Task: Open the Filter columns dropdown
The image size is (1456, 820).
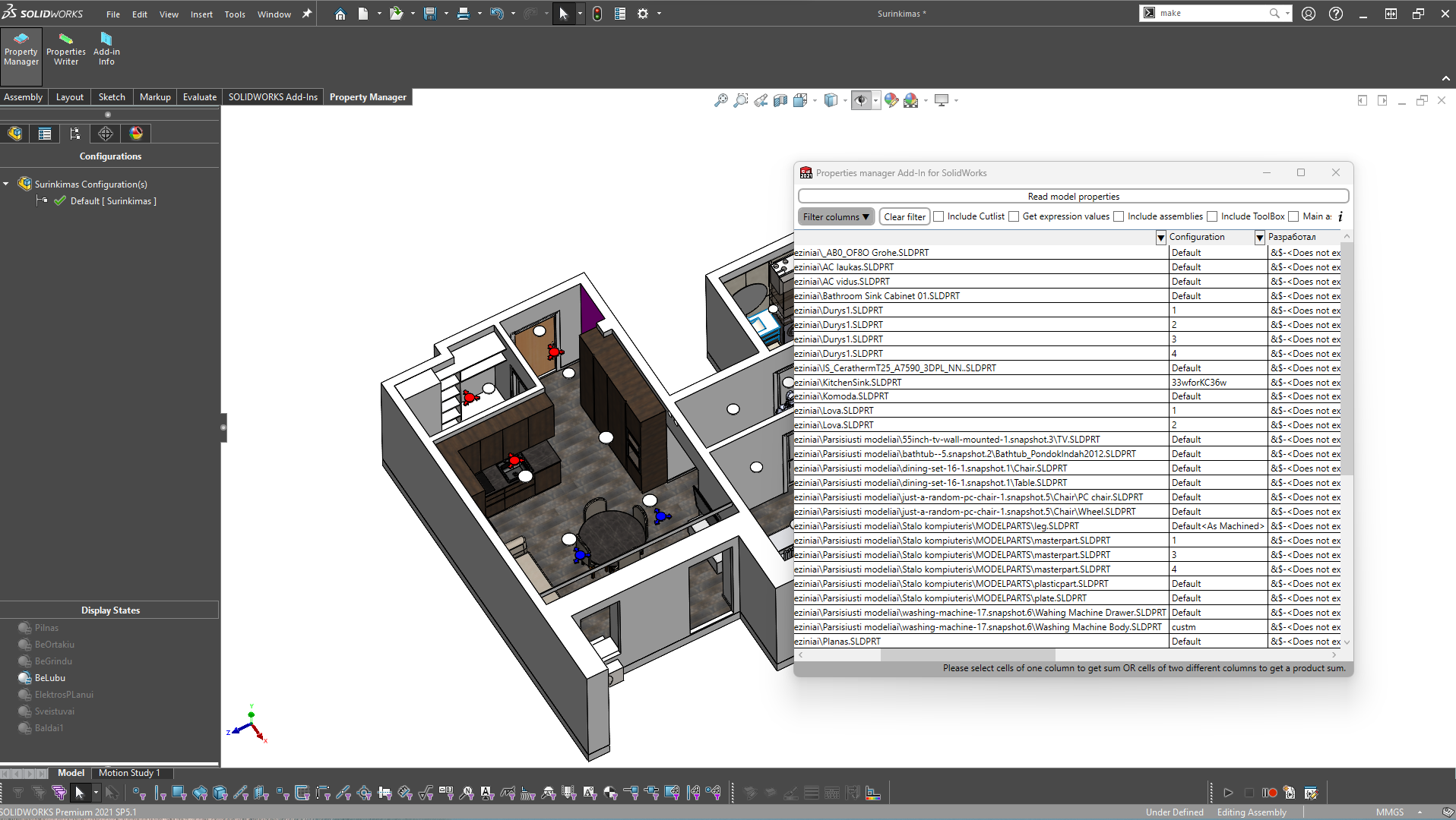Action: pyautogui.click(x=835, y=216)
